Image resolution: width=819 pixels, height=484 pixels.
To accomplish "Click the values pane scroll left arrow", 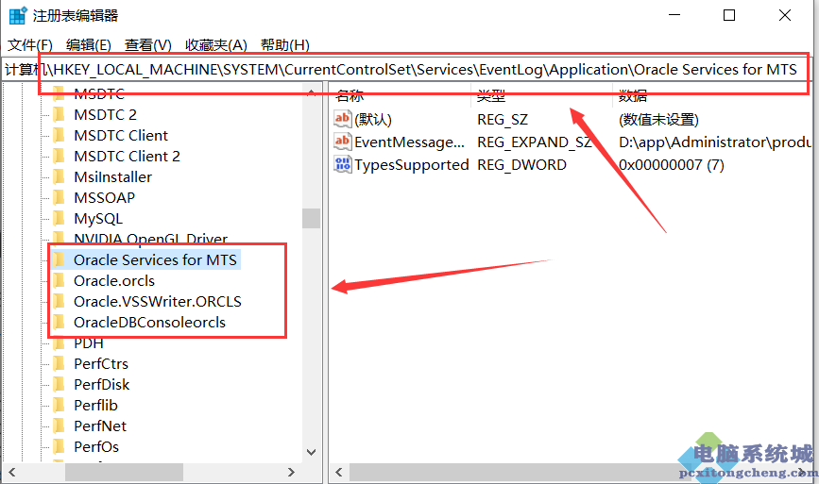I will click(x=339, y=473).
